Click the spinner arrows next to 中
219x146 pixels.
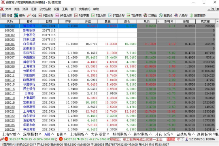pyautogui.click(x=182, y=139)
